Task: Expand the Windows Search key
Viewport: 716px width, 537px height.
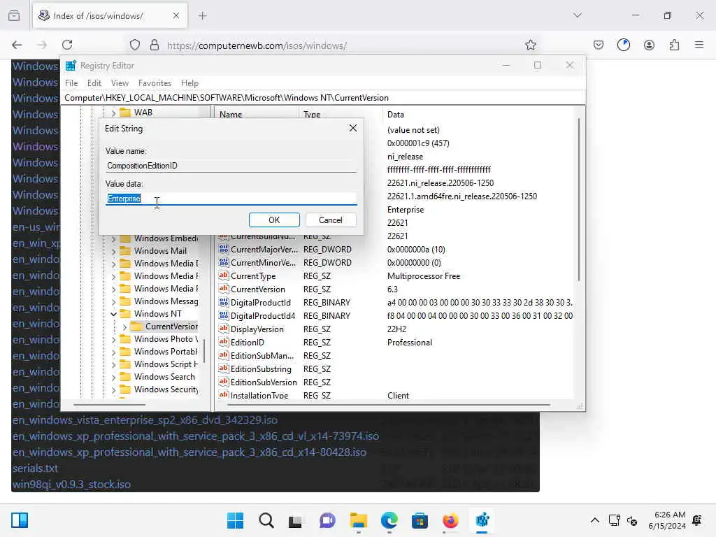Action: 114,377
